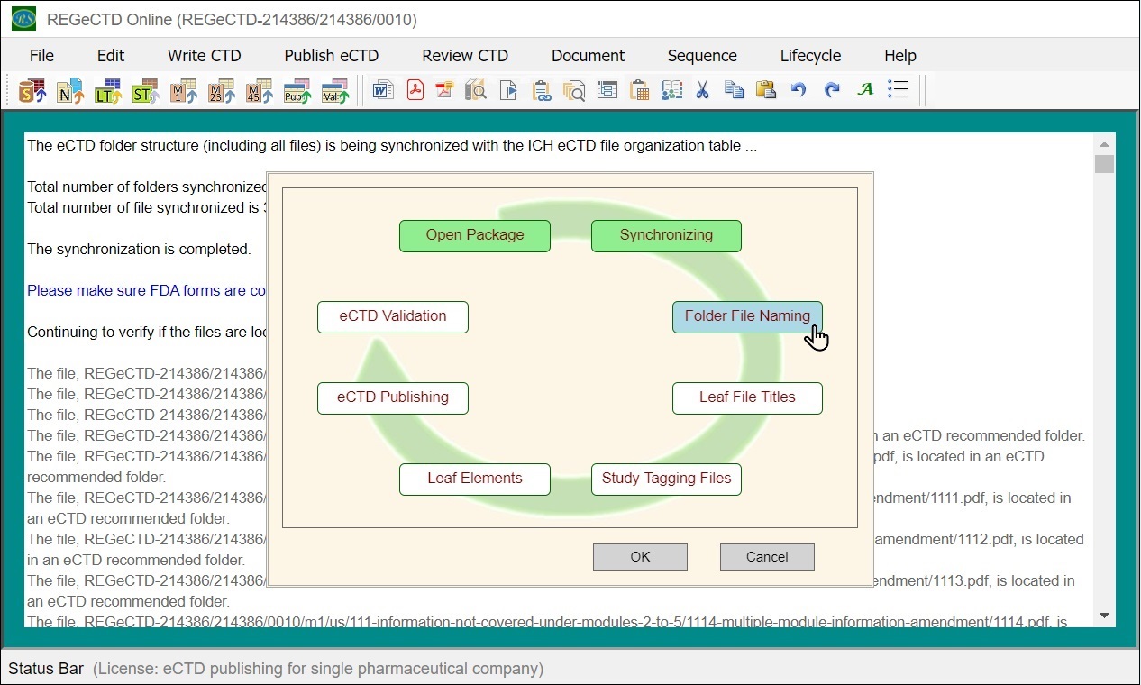This screenshot has height=685, width=1141.
Task: Open the Publish eCTD menu
Action: tap(332, 56)
